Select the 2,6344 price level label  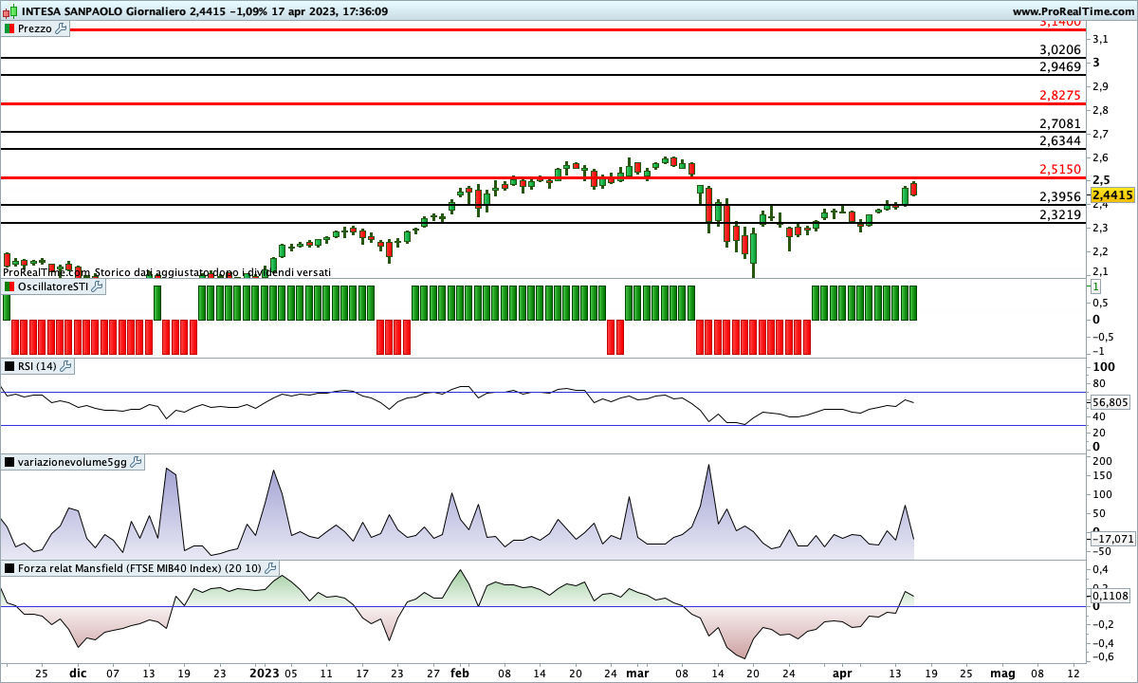1060,140
